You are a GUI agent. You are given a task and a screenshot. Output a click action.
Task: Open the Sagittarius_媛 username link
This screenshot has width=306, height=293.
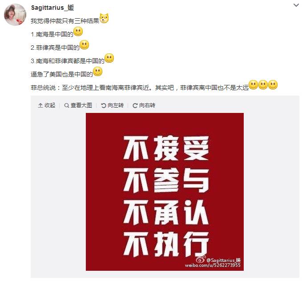pyautogui.click(x=52, y=8)
